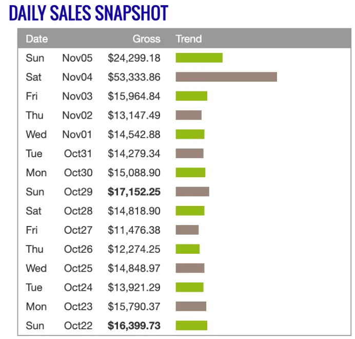This screenshot has width=355, height=339.
Task: Click the green trend bar for Oct30
Action: (x=190, y=173)
